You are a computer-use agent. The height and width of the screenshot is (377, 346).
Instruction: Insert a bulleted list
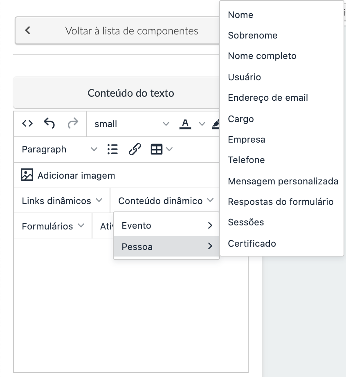tap(112, 149)
